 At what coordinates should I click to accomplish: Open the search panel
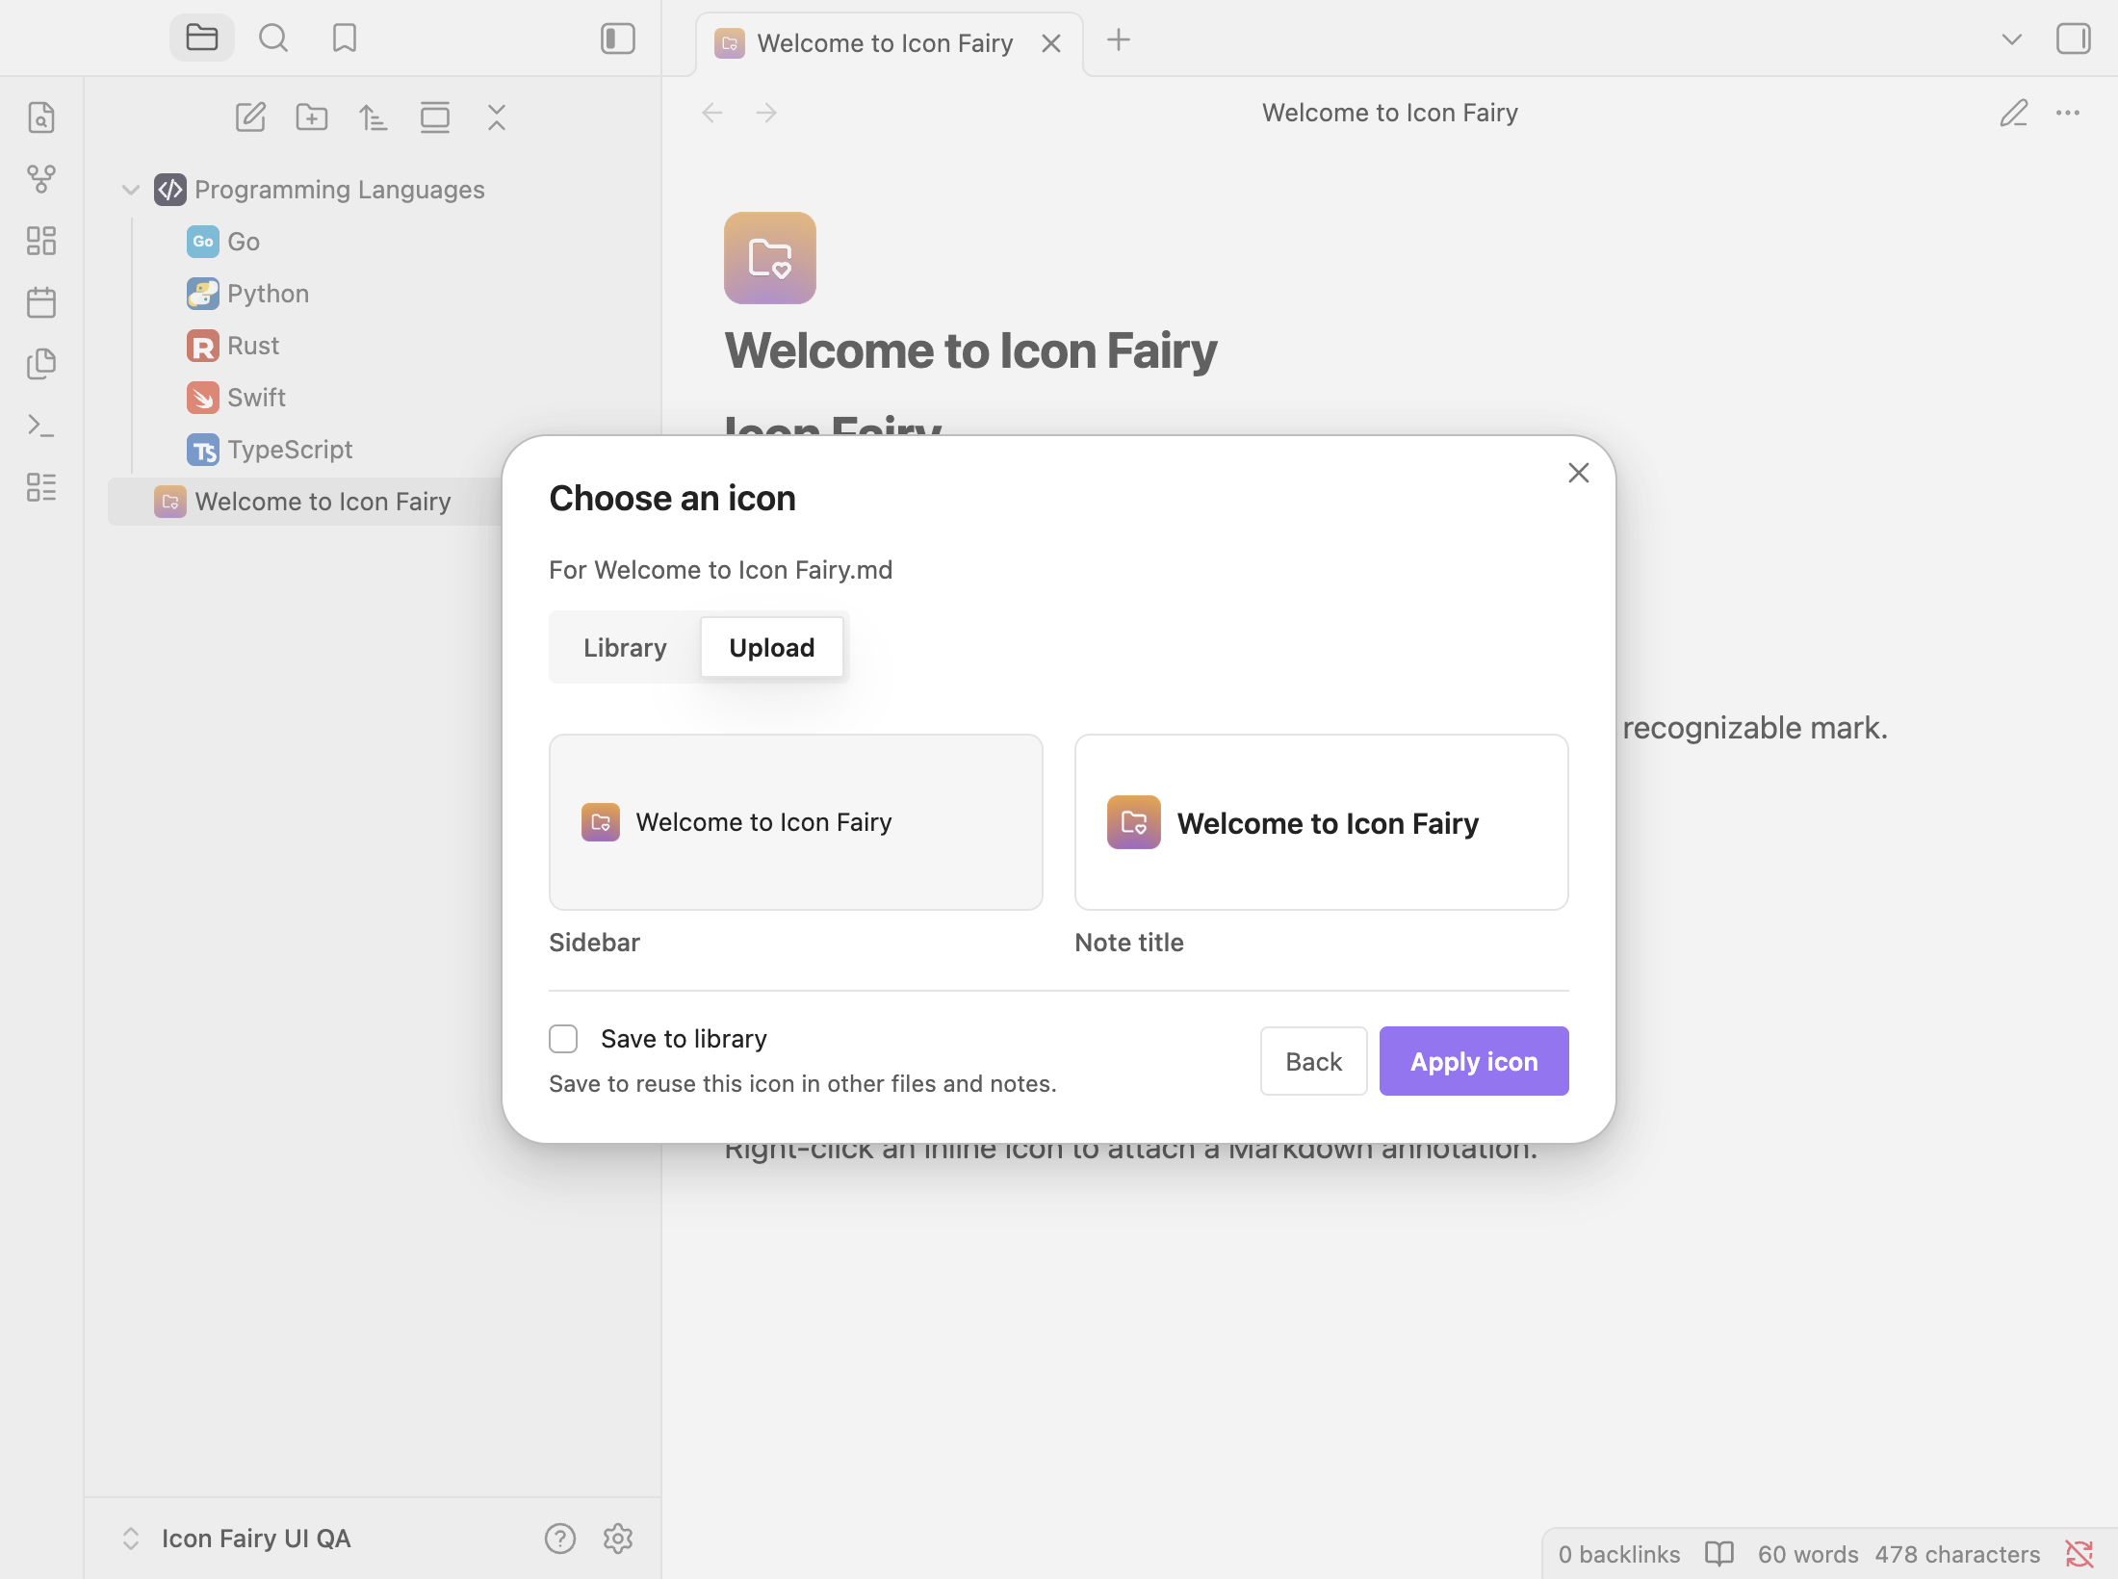(273, 39)
